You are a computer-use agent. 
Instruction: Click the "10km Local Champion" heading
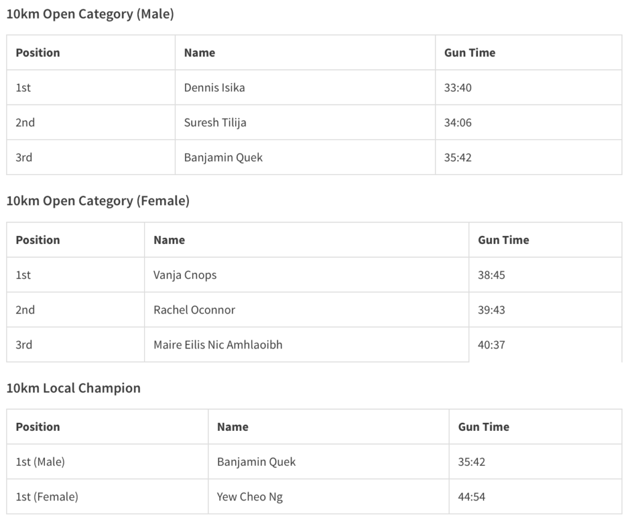[x=73, y=388]
